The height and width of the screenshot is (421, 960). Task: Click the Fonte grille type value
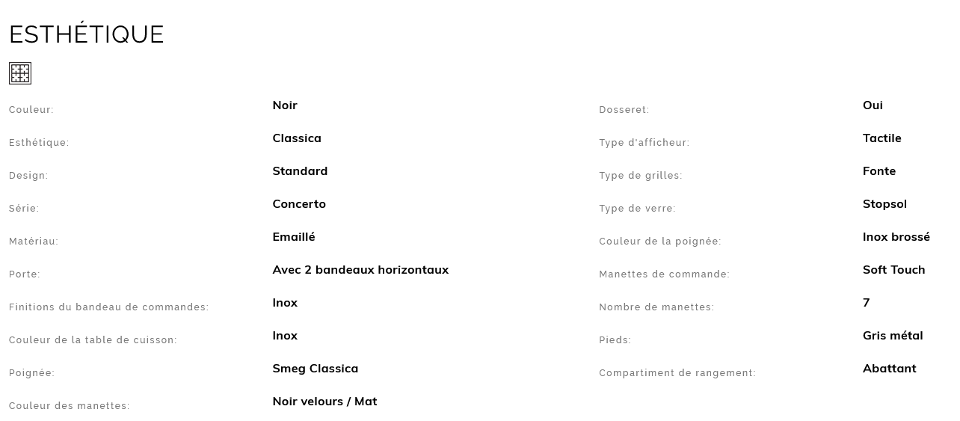[879, 171]
